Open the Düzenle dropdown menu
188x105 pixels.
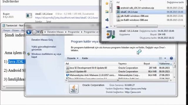pos(73,58)
